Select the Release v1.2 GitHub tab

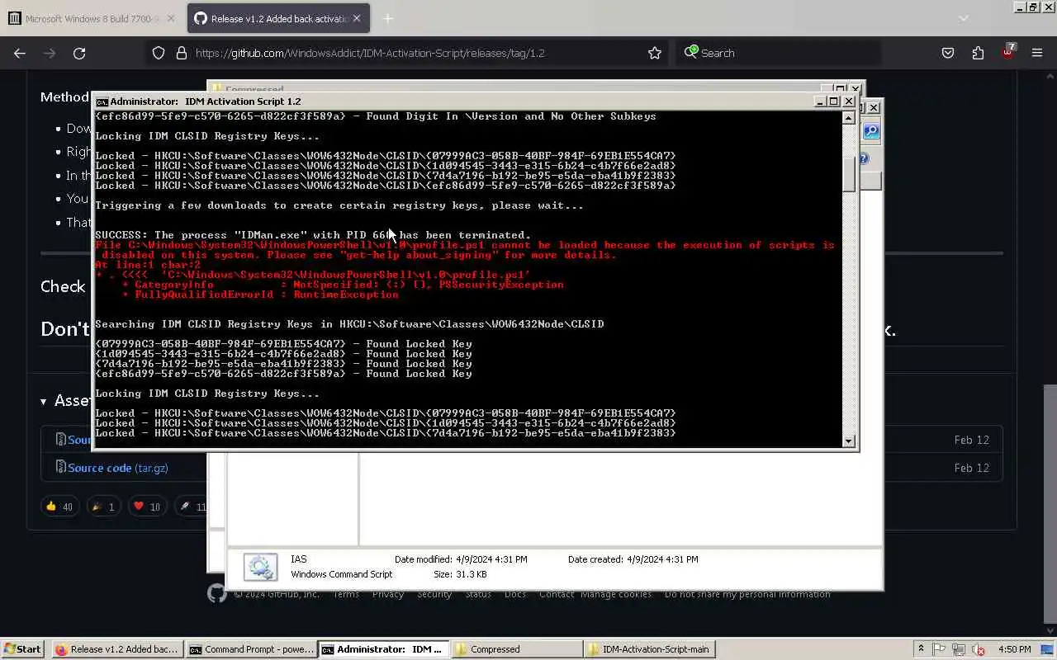click(x=279, y=18)
